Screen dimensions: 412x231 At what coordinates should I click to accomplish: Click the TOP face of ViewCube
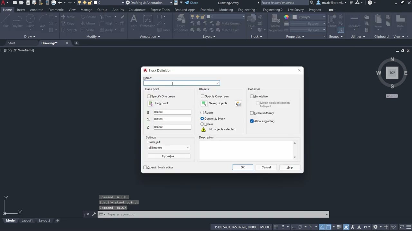(x=392, y=73)
